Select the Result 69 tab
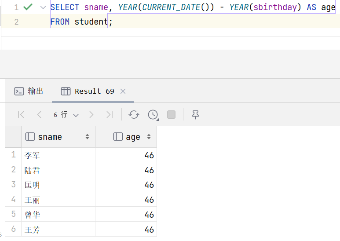Image resolution: width=340 pixels, height=241 pixels. pos(88,91)
